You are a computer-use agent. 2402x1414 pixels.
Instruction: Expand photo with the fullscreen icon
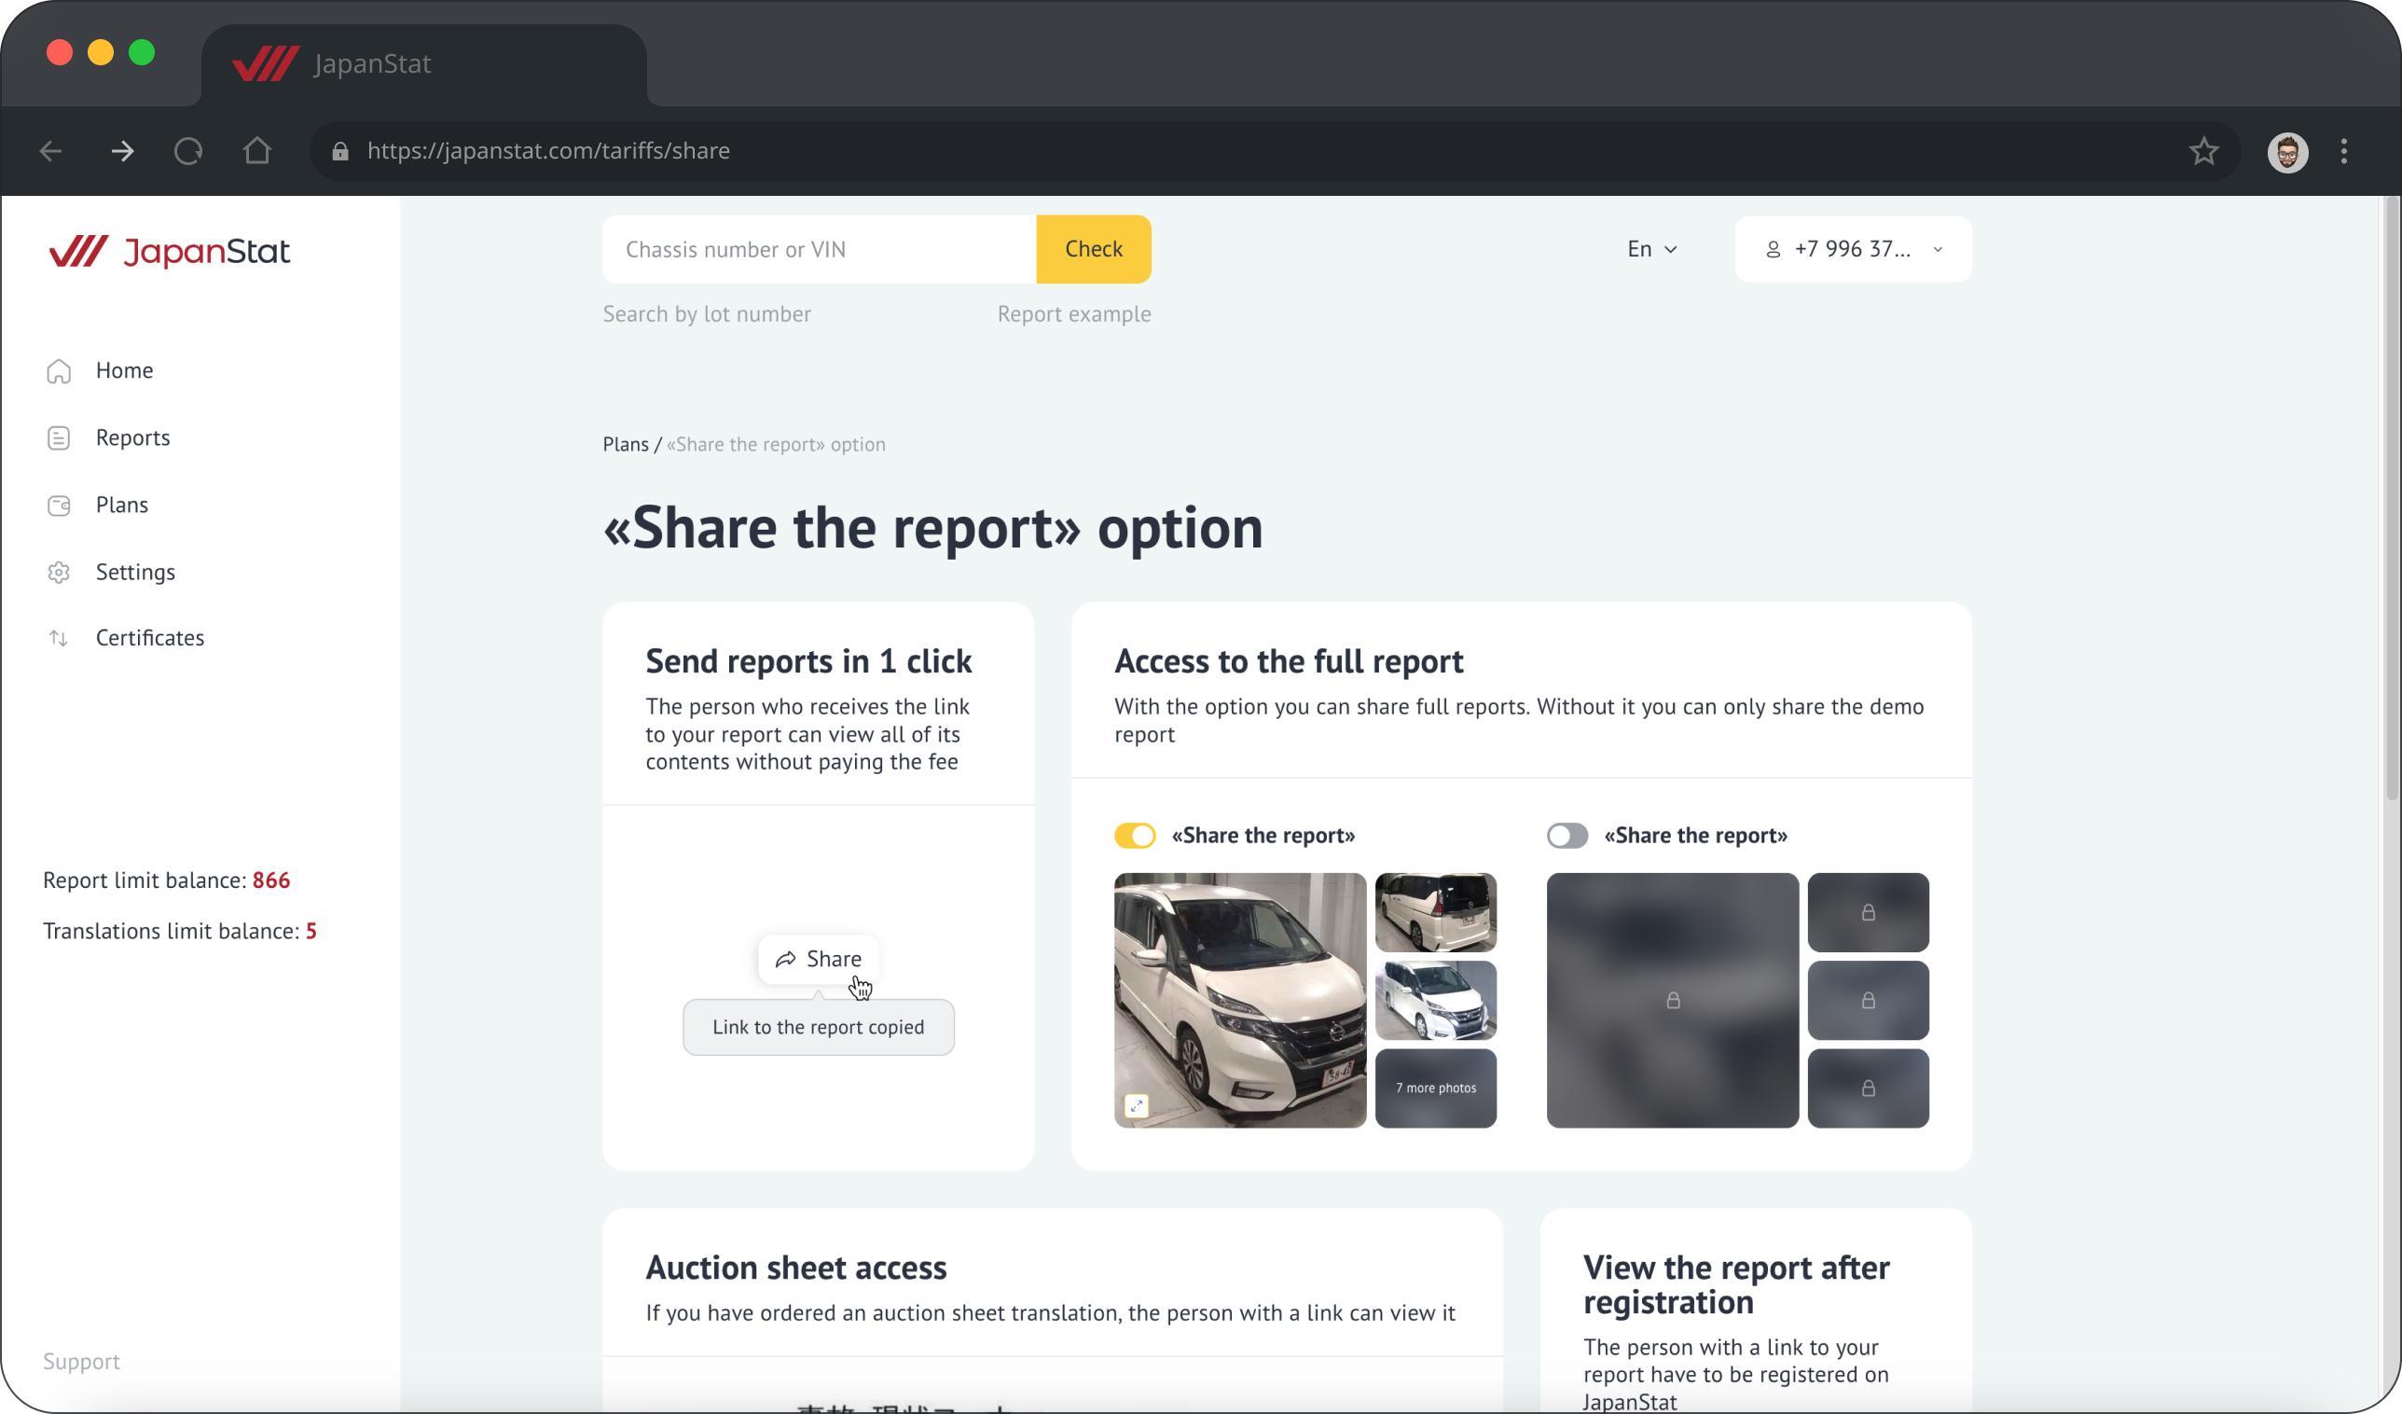[1136, 1105]
